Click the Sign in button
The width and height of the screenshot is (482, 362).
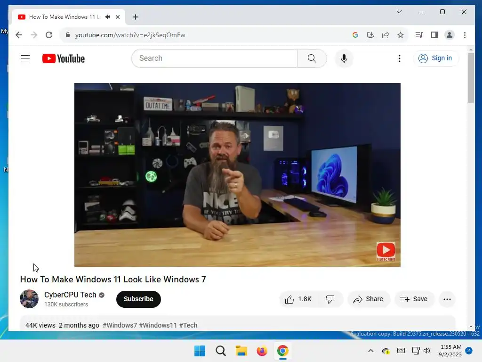pyautogui.click(x=436, y=58)
